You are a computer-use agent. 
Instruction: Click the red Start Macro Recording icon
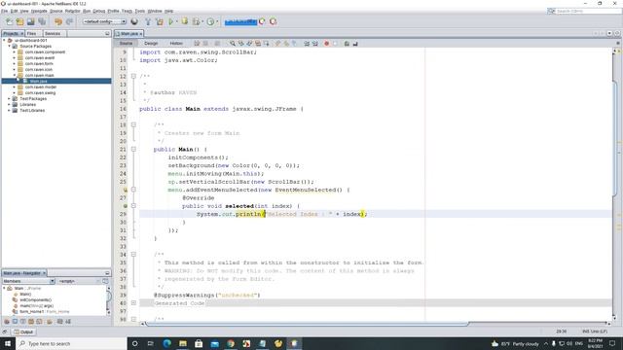click(x=327, y=43)
